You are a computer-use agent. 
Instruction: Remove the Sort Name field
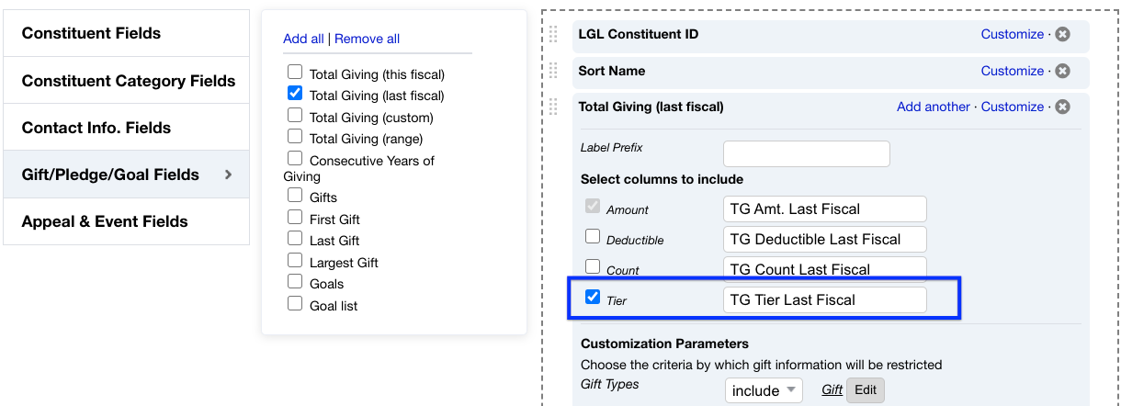[x=1062, y=72]
